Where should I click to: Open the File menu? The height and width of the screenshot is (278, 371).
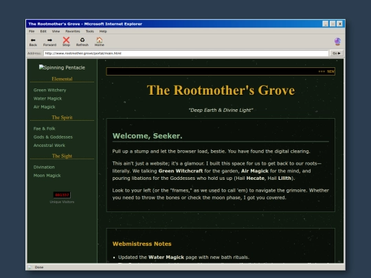[32, 31]
